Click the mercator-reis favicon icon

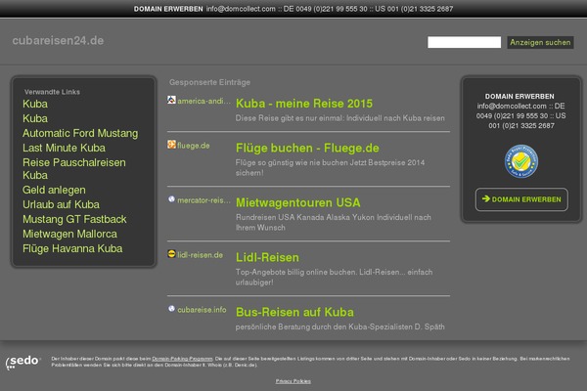click(171, 199)
